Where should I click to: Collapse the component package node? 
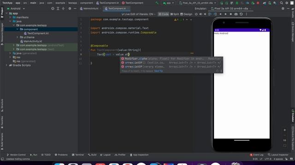18,29
